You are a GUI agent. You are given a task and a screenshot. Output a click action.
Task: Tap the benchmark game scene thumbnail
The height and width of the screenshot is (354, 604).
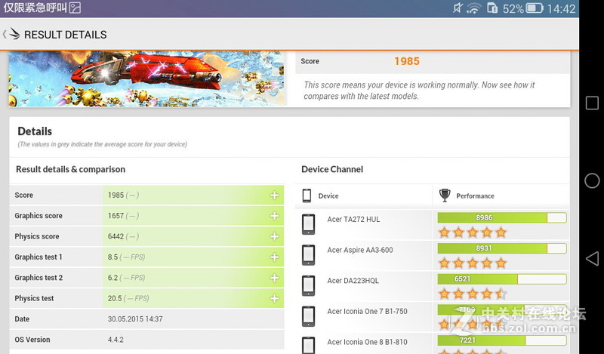coord(147,78)
